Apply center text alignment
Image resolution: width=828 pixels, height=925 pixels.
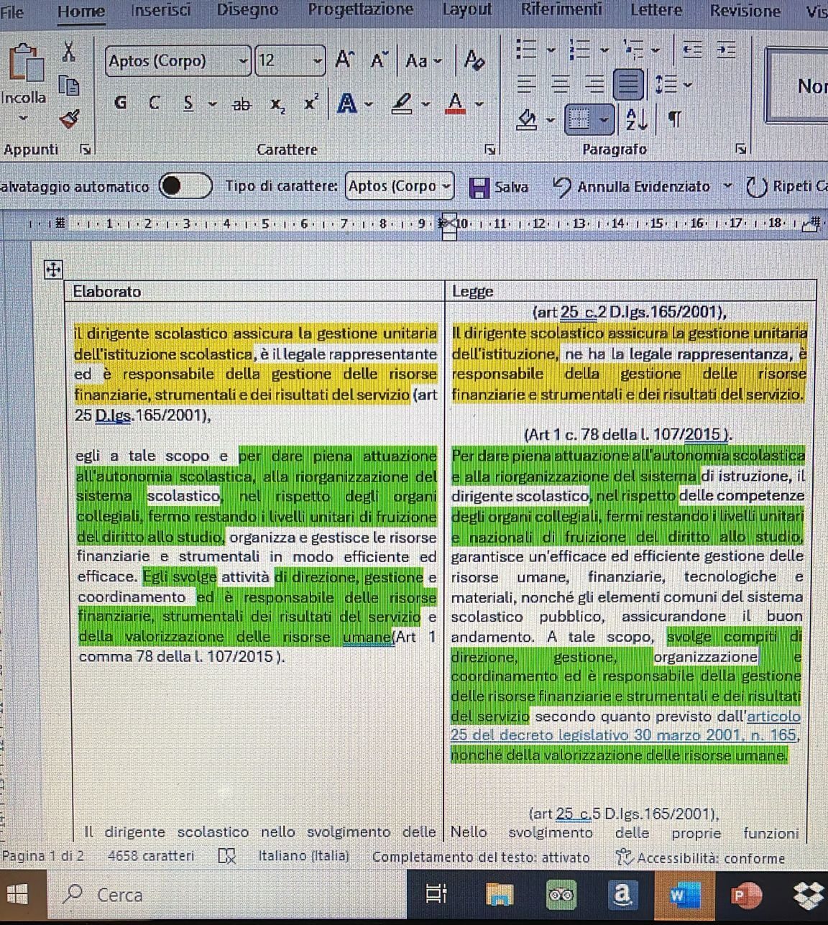point(561,85)
